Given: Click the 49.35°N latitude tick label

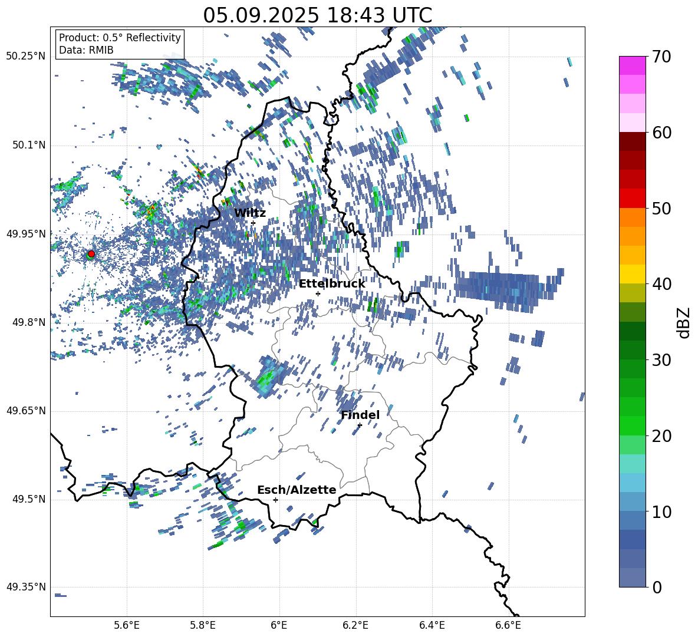Looking at the screenshot, I should (x=25, y=587).
